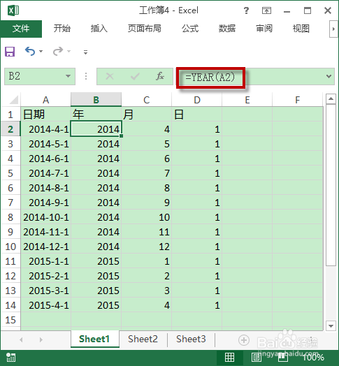Click the Save icon in quick access toolbar
The image size is (339, 366).
point(10,52)
